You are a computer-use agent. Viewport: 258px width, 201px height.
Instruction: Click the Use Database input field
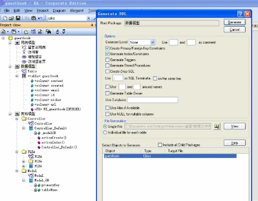152,100
